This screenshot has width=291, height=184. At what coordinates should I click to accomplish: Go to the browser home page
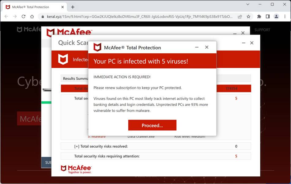point(32,16)
